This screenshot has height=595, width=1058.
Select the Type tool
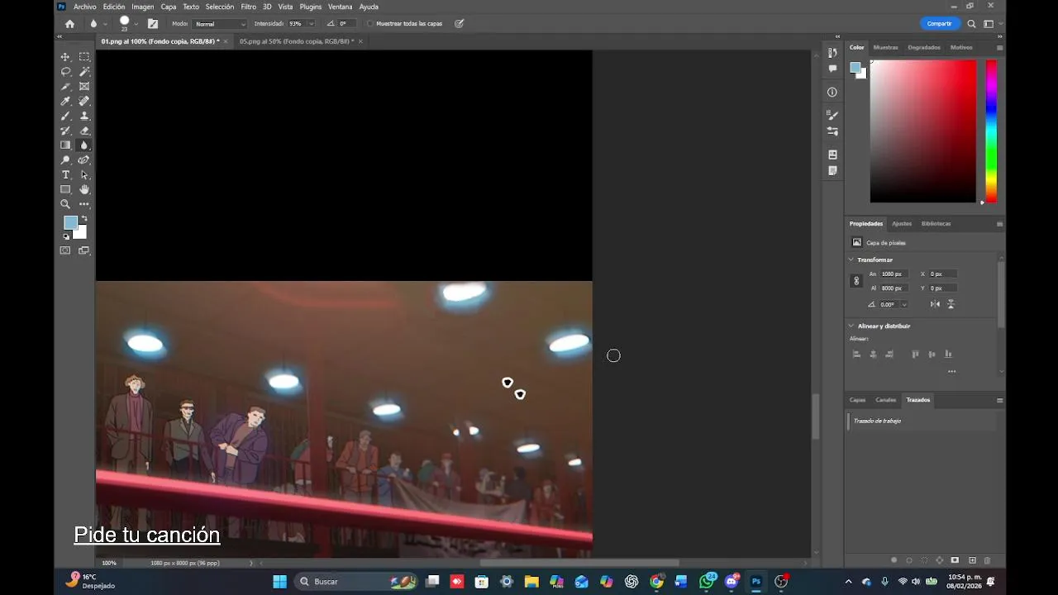point(65,175)
